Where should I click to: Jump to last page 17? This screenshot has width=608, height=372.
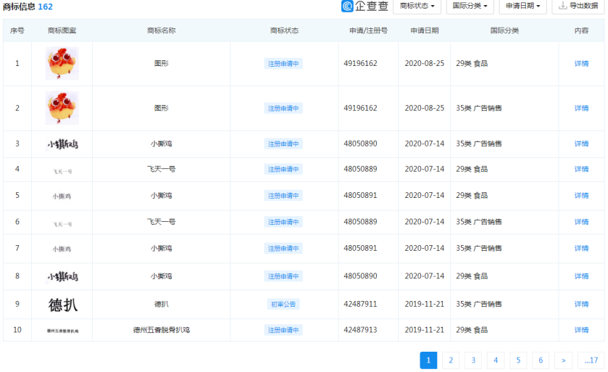(591, 360)
